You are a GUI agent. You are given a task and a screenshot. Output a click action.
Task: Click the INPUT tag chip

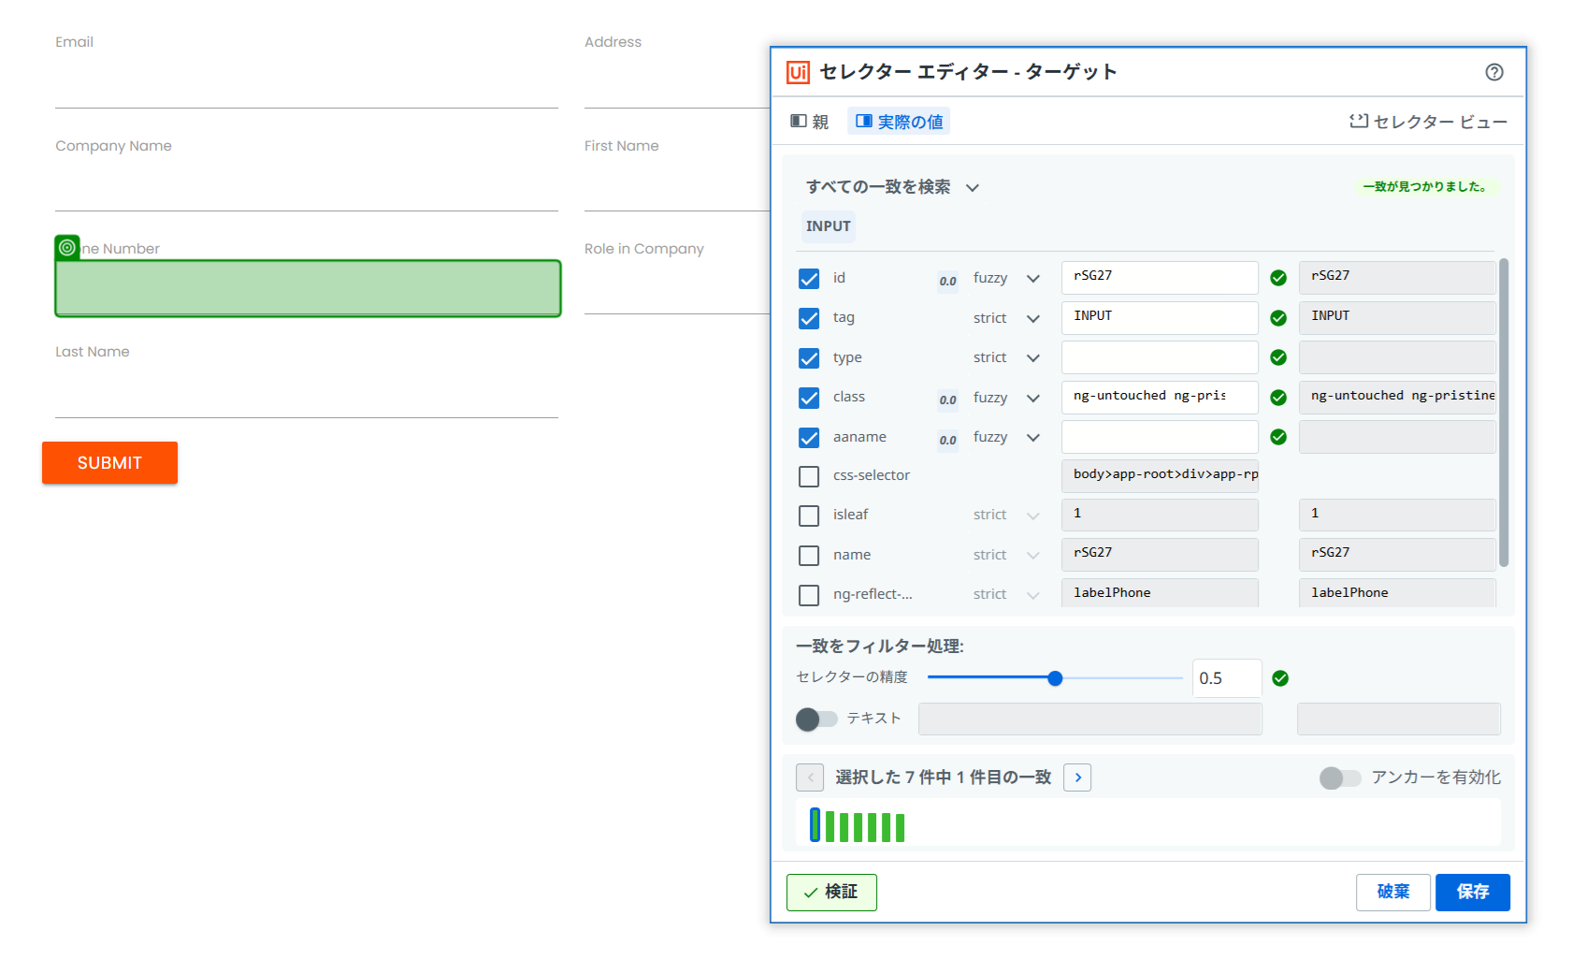[x=828, y=226]
